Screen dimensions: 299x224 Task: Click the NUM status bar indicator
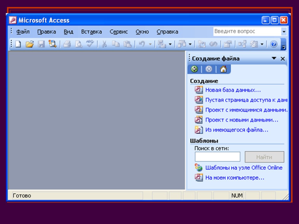[237, 195]
